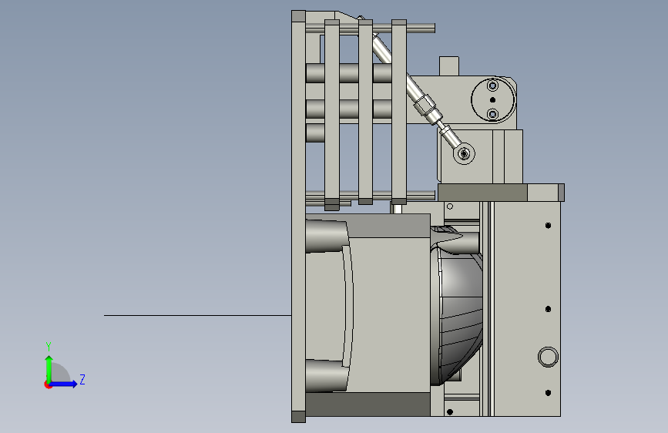Click the red origin ball of the triad

click(48, 384)
